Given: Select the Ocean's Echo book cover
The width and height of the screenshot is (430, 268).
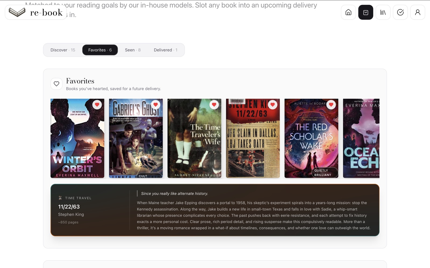Looking at the screenshot, I should [361, 138].
